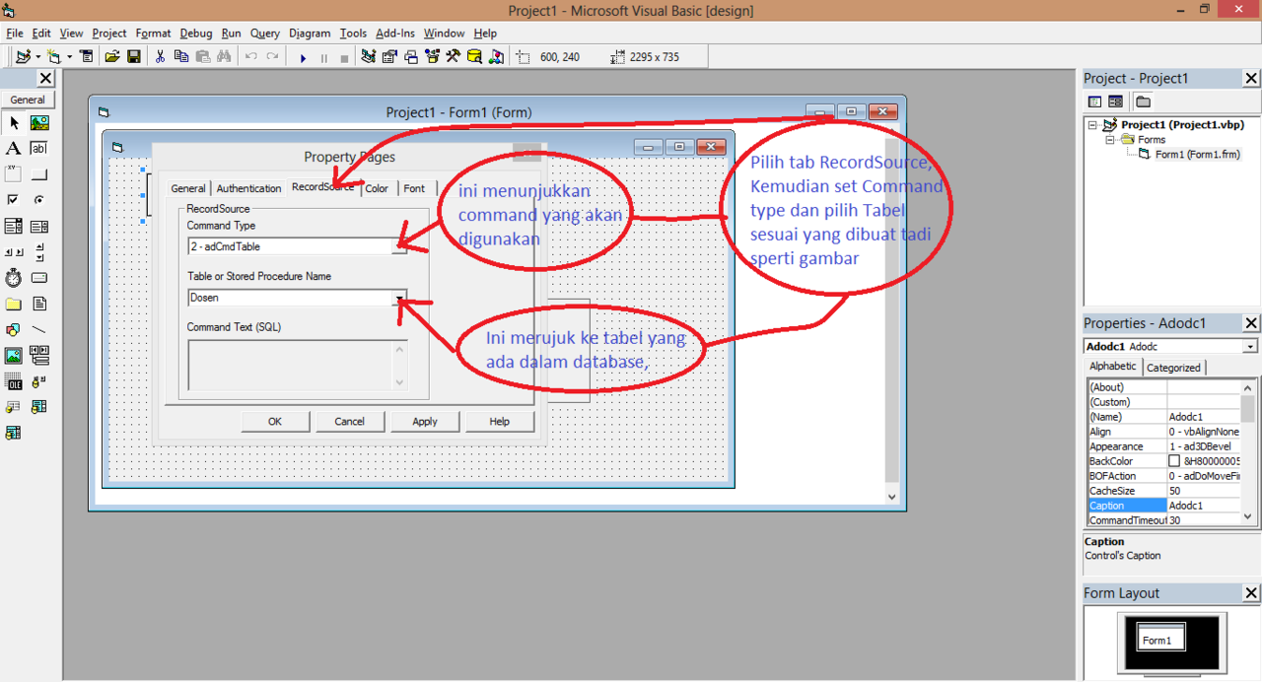1262x682 pixels.
Task: Click Apply in Property Pages
Action: pyautogui.click(x=425, y=421)
